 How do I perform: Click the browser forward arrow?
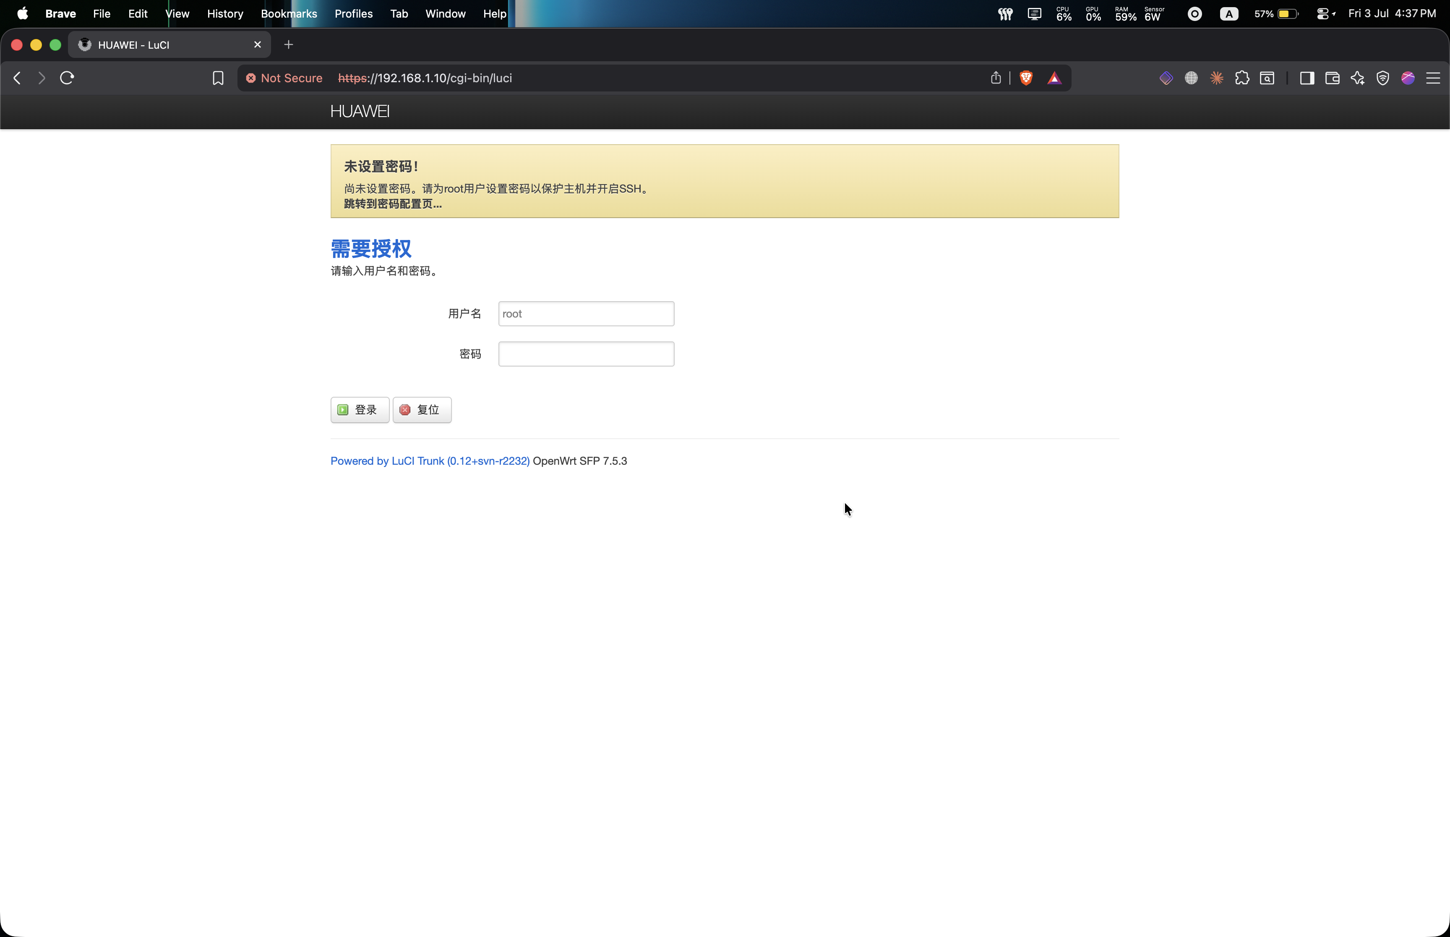pyautogui.click(x=42, y=78)
